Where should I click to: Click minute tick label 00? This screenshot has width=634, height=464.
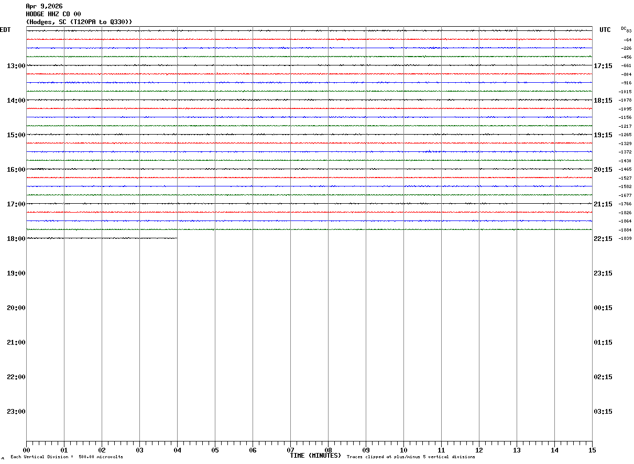(26, 450)
